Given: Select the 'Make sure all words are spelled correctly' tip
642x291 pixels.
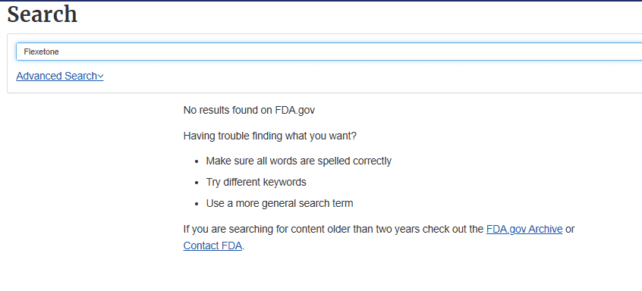Looking at the screenshot, I should (298, 161).
